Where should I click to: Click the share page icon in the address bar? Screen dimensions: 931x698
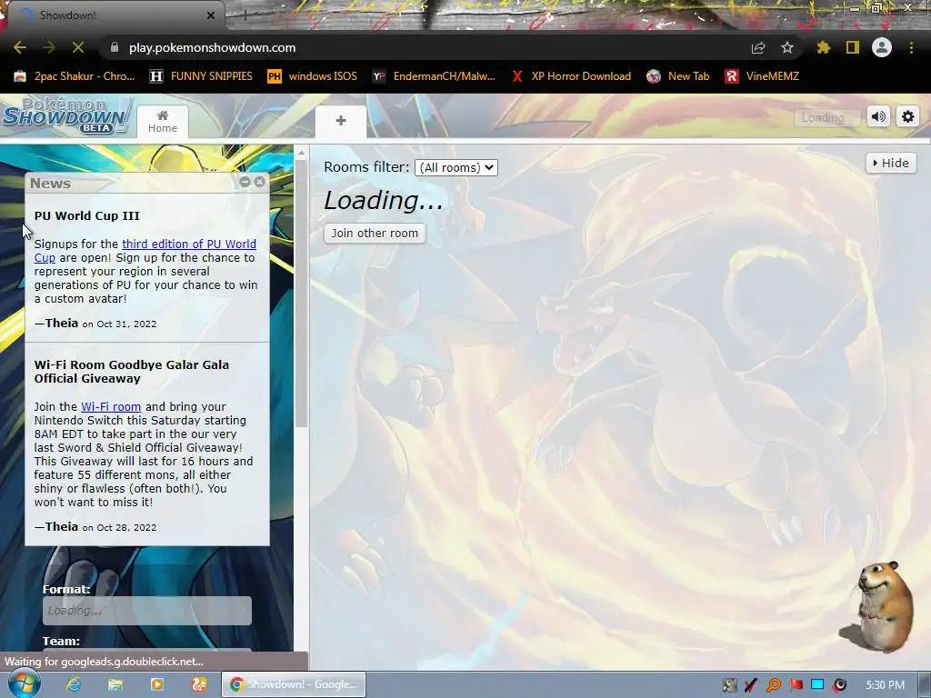tap(758, 47)
